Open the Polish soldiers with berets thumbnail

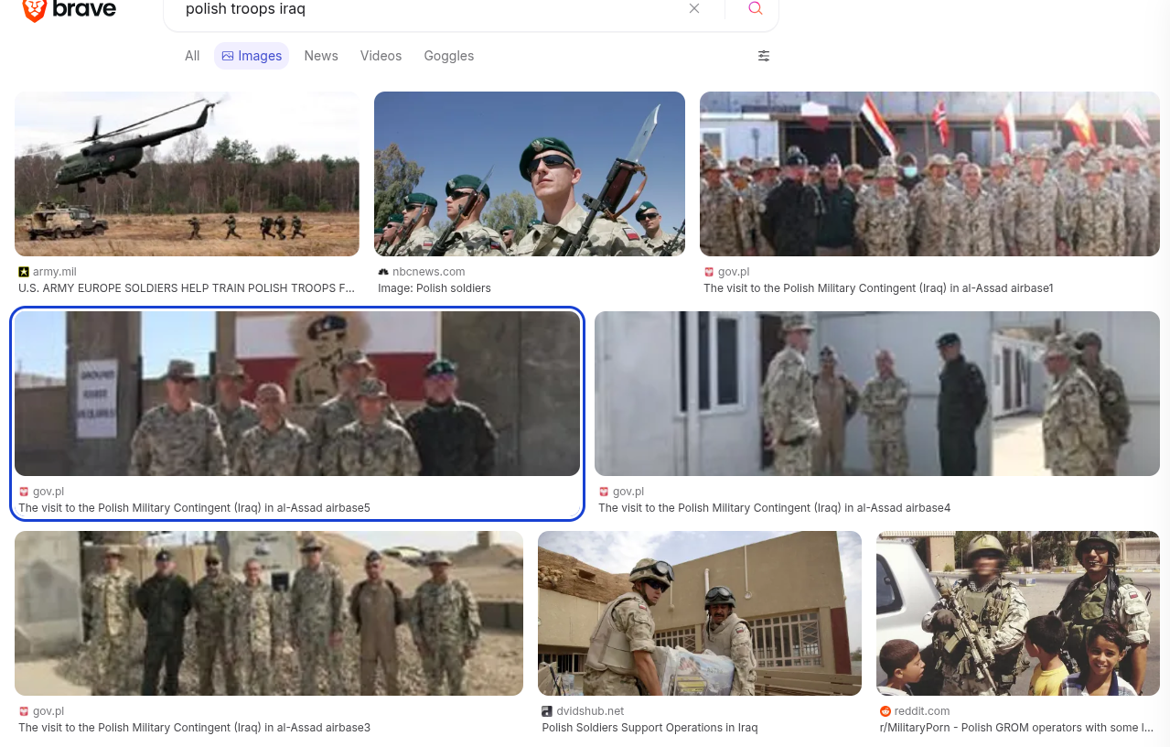coord(530,174)
